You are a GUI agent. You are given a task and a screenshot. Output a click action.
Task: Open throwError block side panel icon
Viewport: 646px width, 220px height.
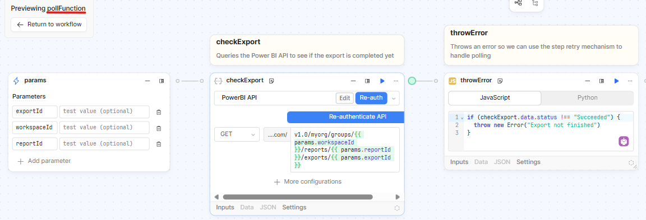click(602, 81)
